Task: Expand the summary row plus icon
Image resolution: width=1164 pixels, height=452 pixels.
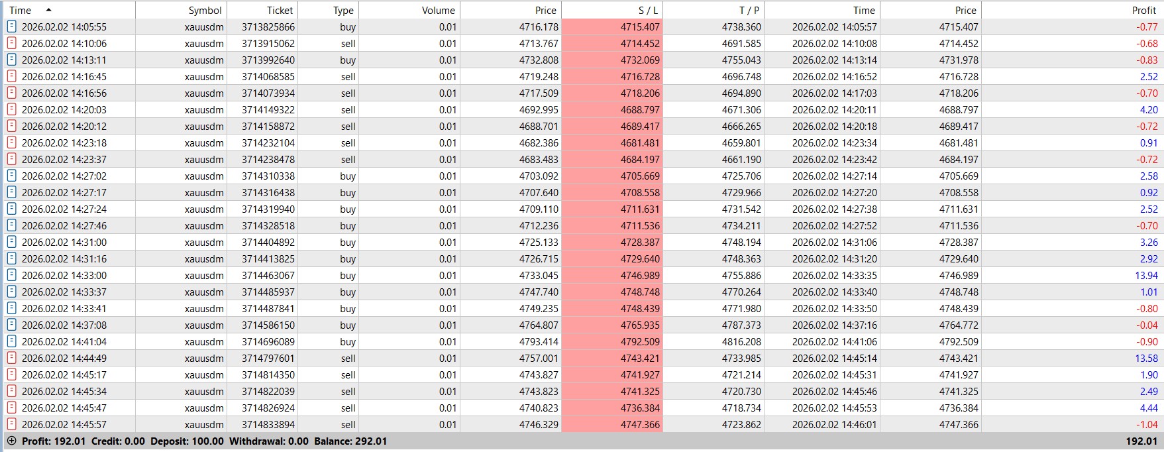Action: point(11,441)
